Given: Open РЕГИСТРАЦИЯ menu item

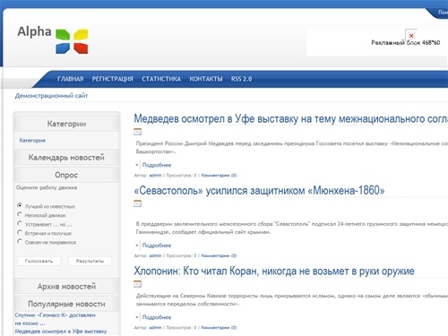Looking at the screenshot, I should click(x=113, y=79).
